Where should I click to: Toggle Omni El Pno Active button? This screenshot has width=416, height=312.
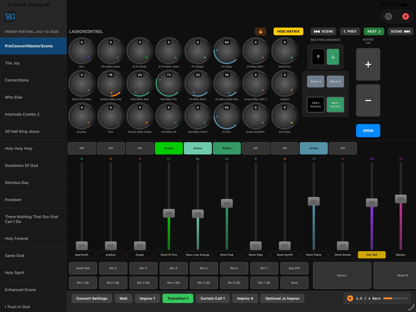(169, 148)
